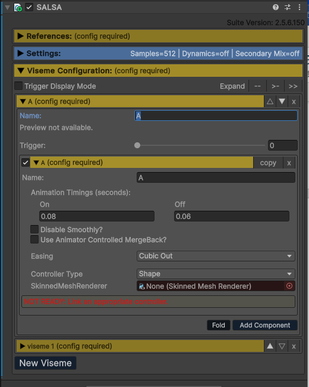
Task: Remove component A with its x button
Action: [289, 163]
